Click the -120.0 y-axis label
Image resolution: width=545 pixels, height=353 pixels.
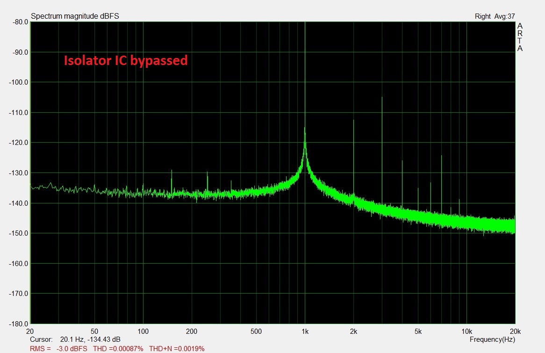coord(19,143)
